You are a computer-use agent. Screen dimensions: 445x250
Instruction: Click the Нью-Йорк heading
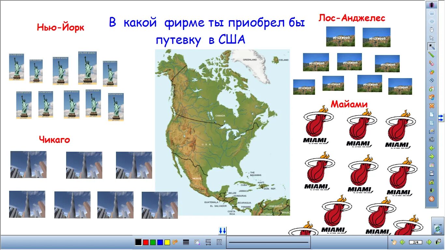tap(61, 27)
